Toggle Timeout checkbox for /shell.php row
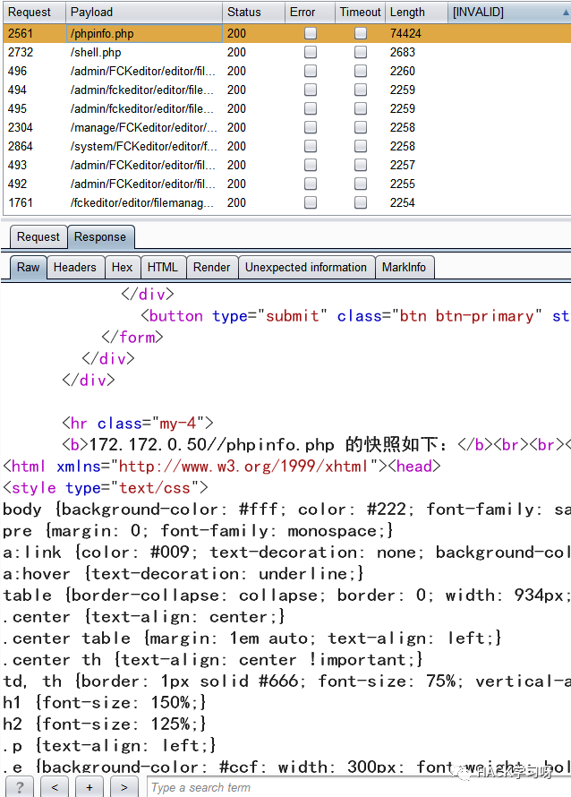This screenshot has height=797, width=571. (x=361, y=52)
